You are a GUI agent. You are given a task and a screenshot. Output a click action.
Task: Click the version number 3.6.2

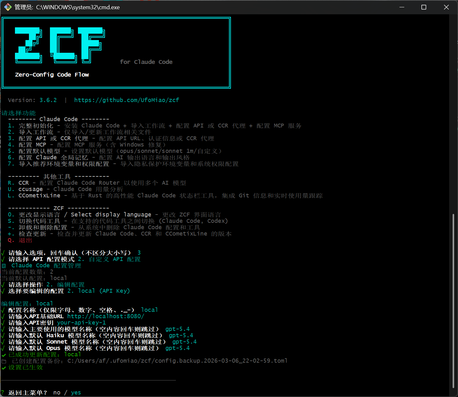[x=48, y=100]
